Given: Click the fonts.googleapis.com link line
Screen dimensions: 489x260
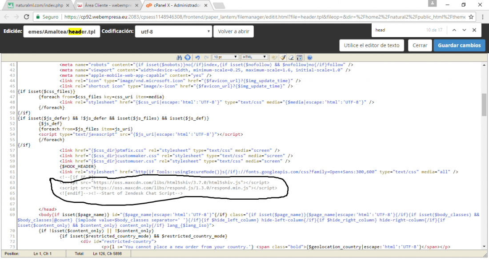Looking at the screenshot, I should tap(259, 172).
